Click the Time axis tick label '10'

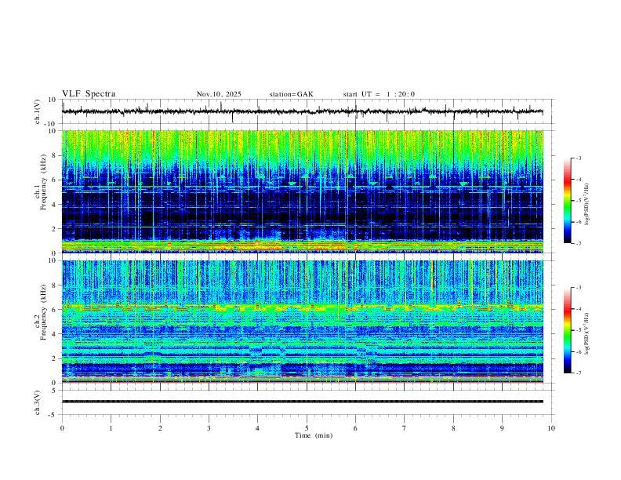click(x=551, y=428)
